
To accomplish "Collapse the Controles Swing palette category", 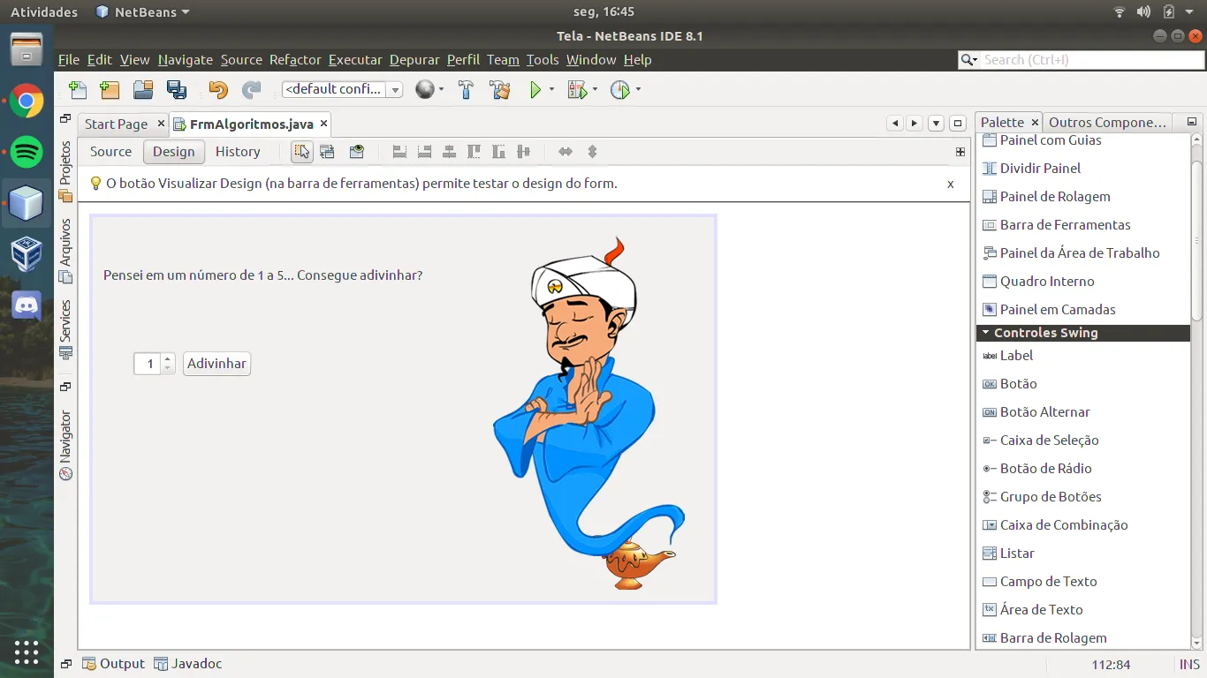I will (x=986, y=333).
